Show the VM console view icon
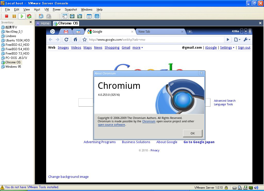Image resolution: width=264 pixels, height=191 pixels. pos(97,16)
